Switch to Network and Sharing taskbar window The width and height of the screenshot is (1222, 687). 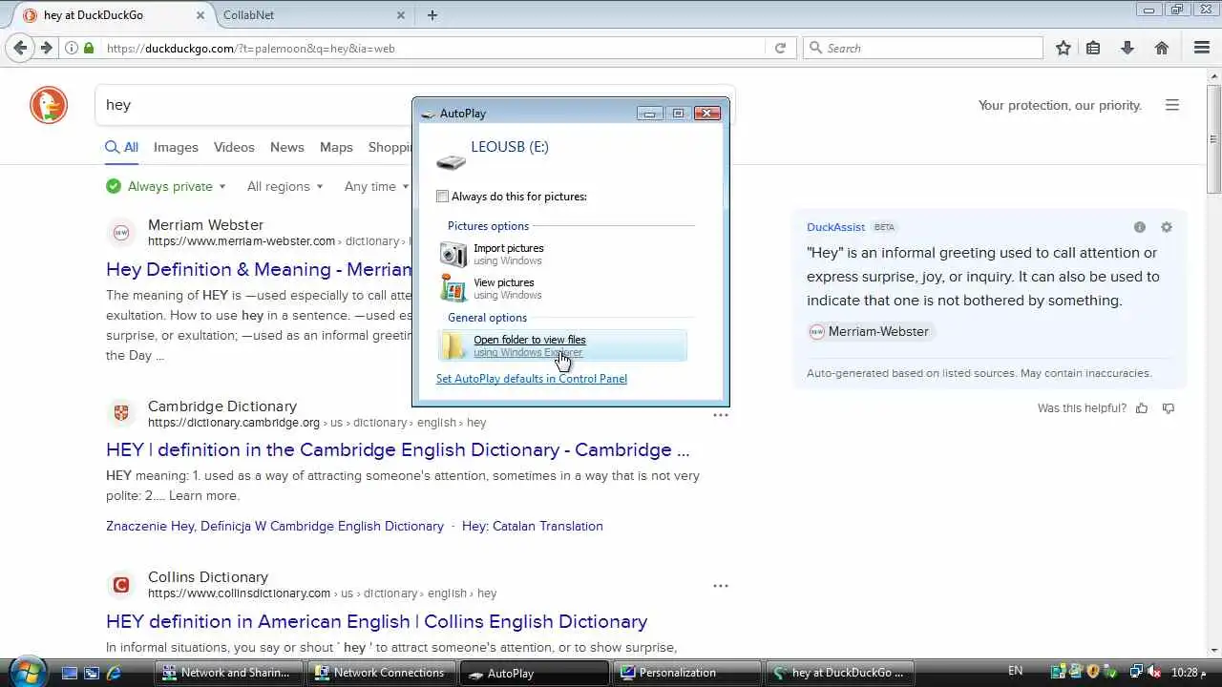(229, 673)
